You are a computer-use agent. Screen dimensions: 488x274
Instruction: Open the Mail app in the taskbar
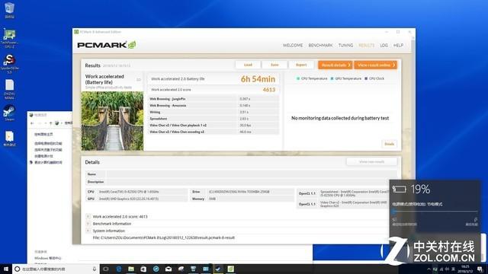(x=169, y=269)
